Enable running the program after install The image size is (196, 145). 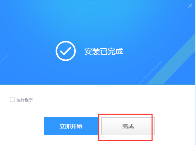[x=12, y=99]
